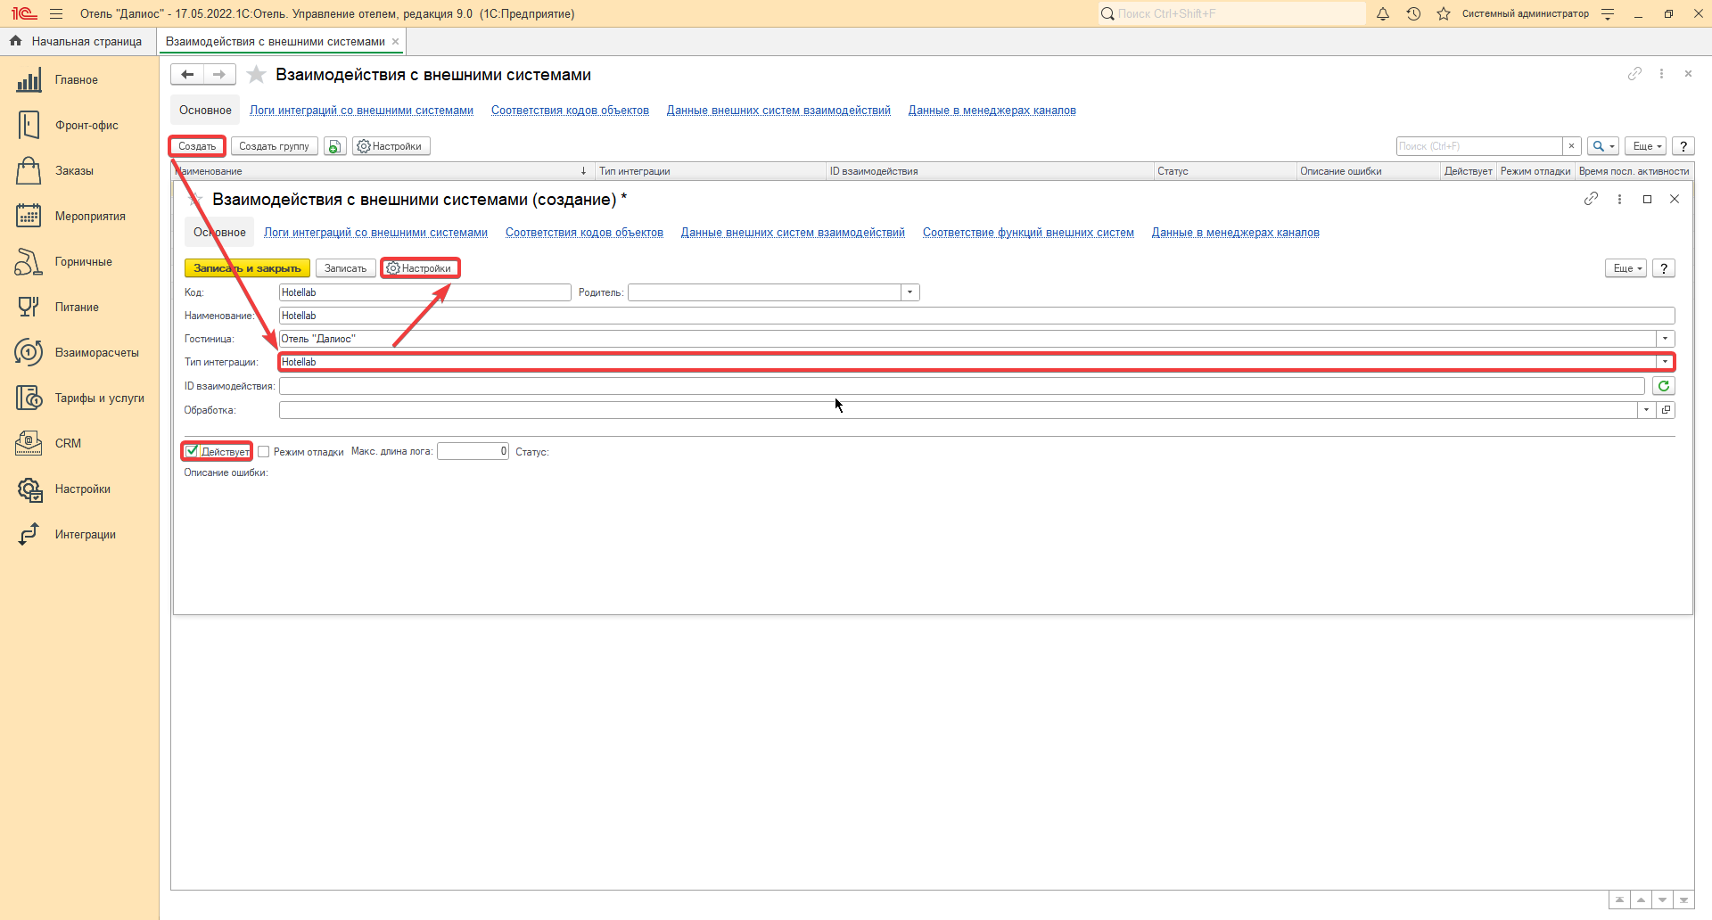Click the global search field
The width and height of the screenshot is (1712, 920).
pyautogui.click(x=1230, y=13)
